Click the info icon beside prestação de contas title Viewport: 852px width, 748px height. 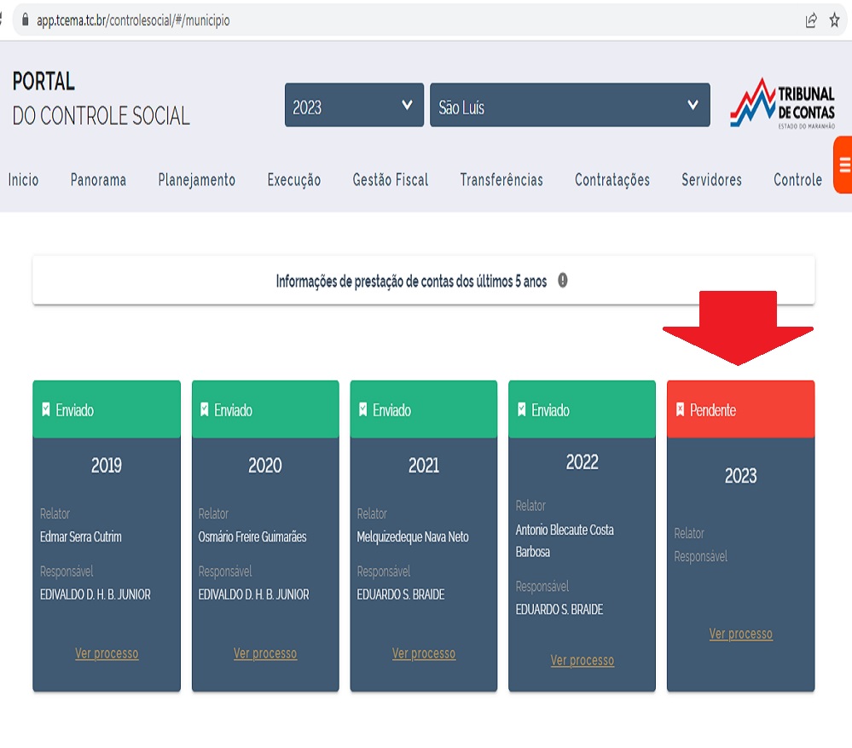pyautogui.click(x=563, y=281)
